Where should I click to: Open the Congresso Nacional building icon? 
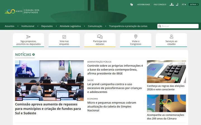(x=172, y=4)
